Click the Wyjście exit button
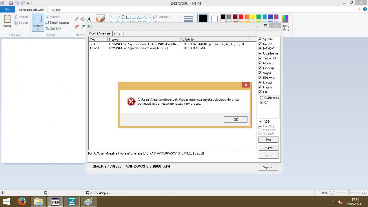 tap(268, 167)
